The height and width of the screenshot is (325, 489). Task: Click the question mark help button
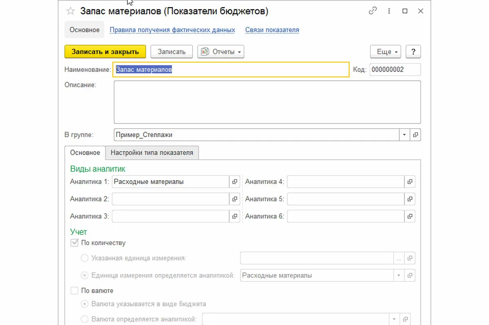(413, 52)
